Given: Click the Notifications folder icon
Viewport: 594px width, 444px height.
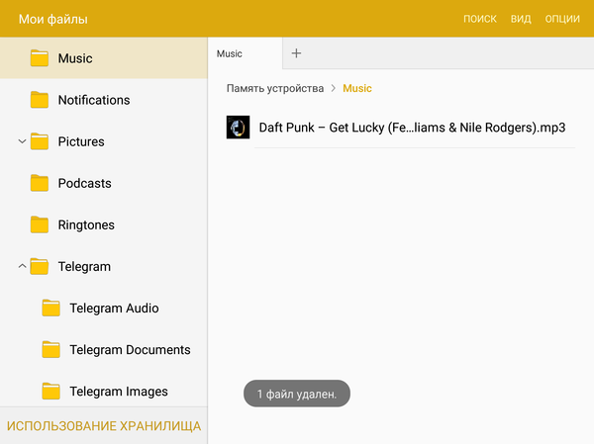Looking at the screenshot, I should [39, 100].
